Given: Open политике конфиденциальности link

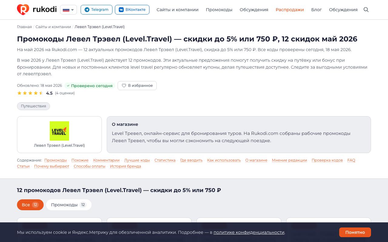Looking at the screenshot, I should pyautogui.click(x=249, y=232).
